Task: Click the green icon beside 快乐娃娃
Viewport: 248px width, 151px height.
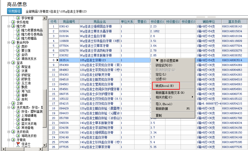Action: click(x=13, y=22)
